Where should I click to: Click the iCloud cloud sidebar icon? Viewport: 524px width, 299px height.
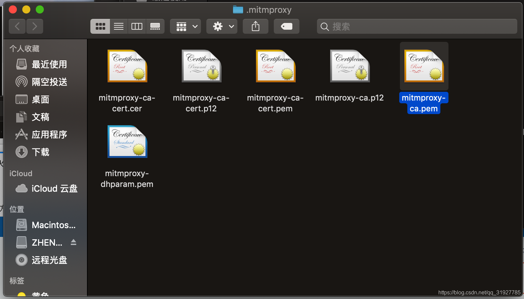point(22,188)
